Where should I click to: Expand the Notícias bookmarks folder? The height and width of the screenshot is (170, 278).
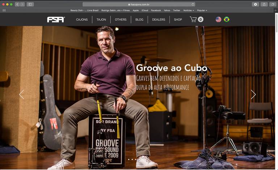click(188, 10)
